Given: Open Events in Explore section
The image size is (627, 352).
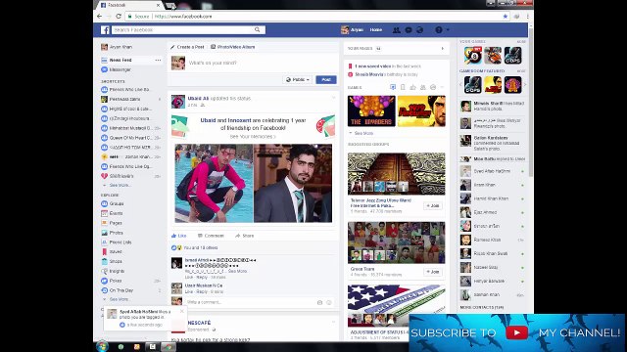Looking at the screenshot, I should 116,213.
